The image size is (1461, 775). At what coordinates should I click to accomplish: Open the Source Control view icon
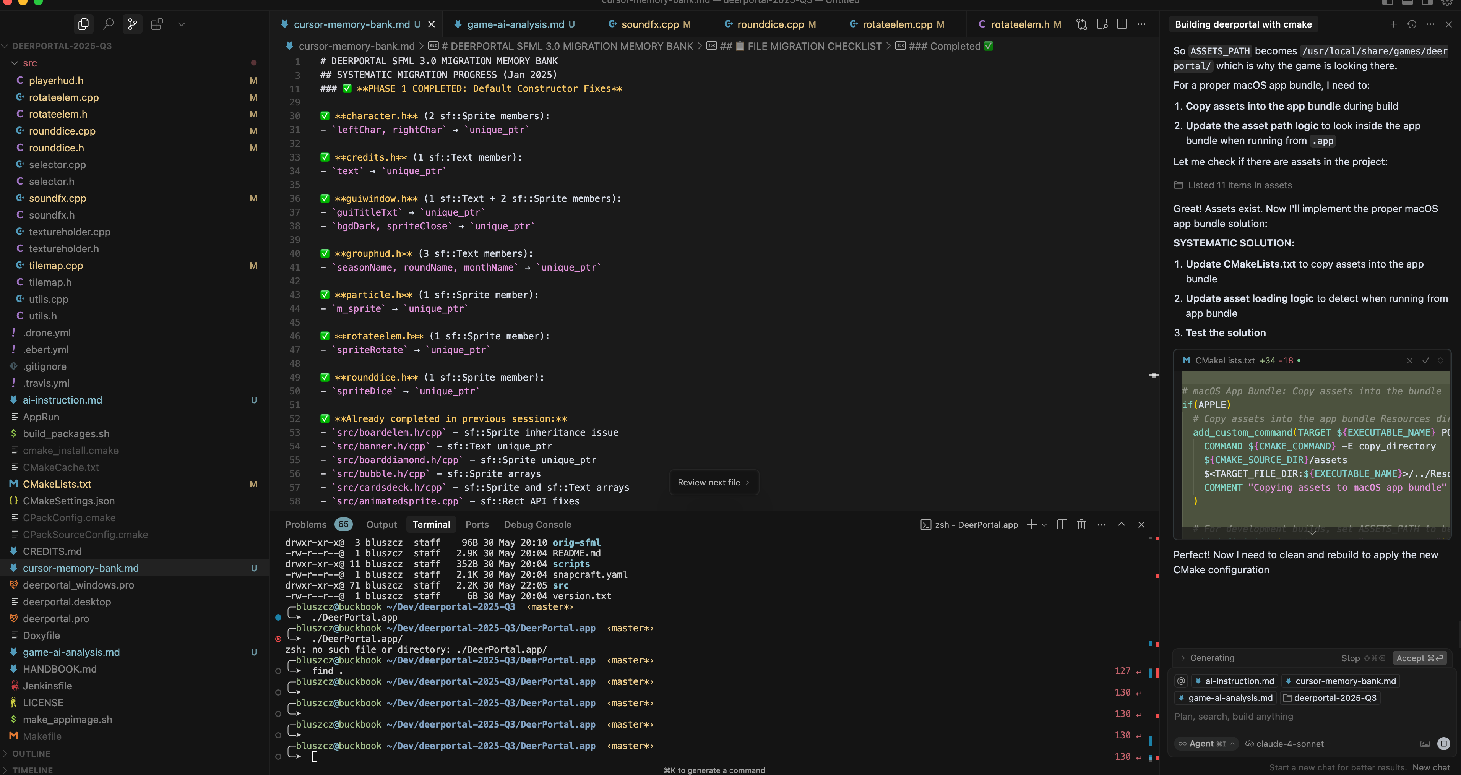click(x=132, y=24)
